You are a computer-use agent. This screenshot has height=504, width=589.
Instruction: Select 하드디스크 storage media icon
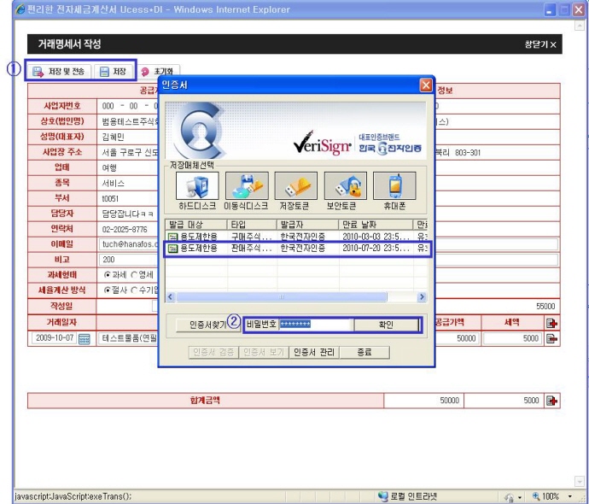pyautogui.click(x=198, y=187)
